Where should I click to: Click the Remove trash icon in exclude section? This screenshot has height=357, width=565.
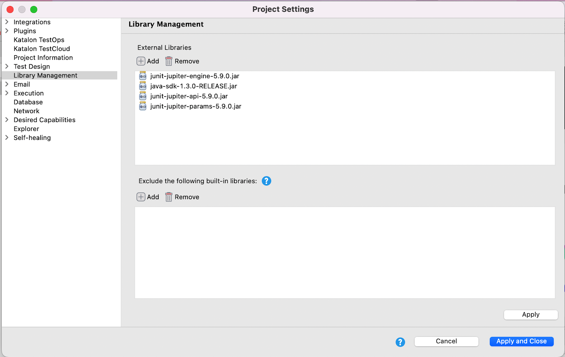(168, 197)
